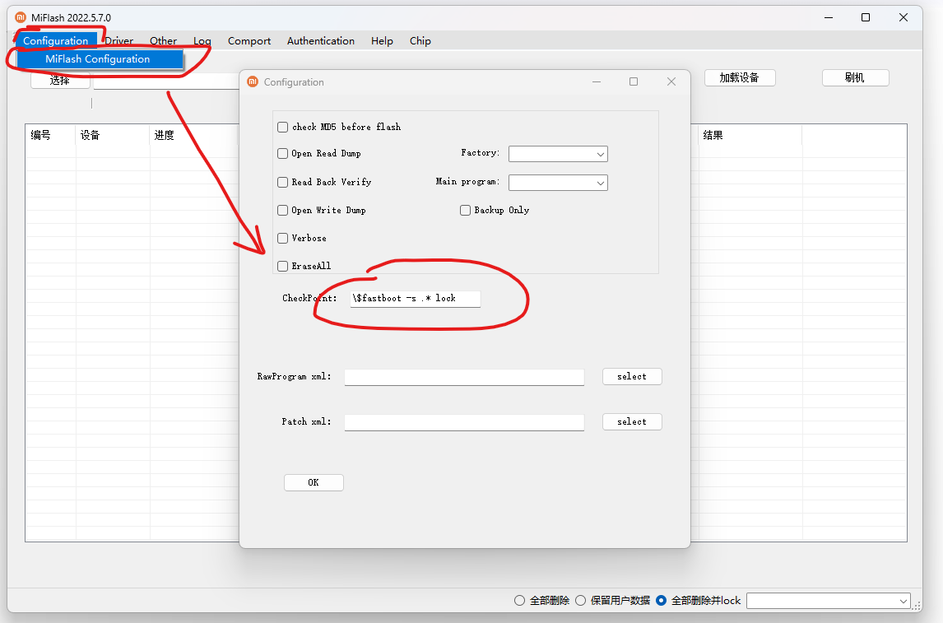Open the Help menu
This screenshot has height=623, width=943.
[x=382, y=41]
